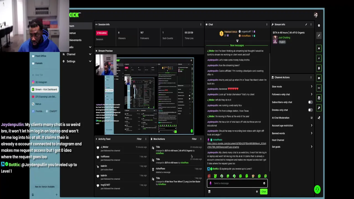Click the document note icon in right rail
This screenshot has height=199, width=354.
pyautogui.click(x=319, y=68)
